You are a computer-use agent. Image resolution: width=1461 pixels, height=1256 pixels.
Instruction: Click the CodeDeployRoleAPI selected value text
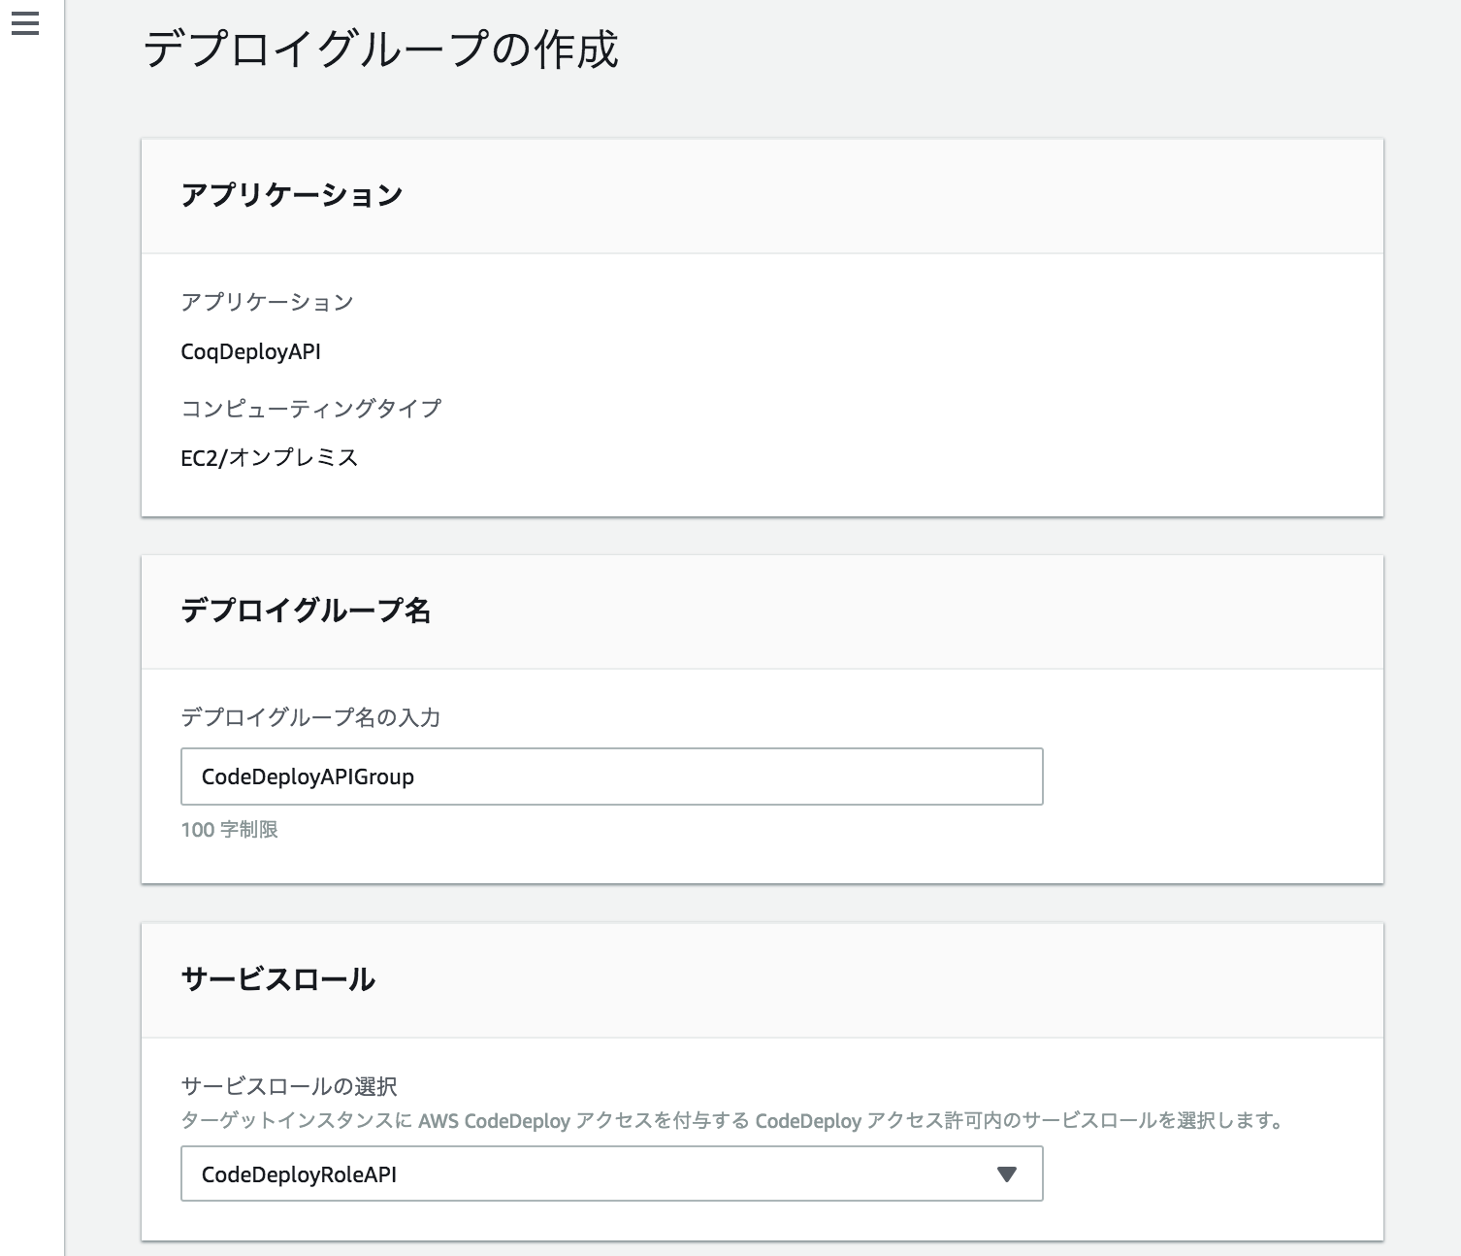pos(301,1174)
